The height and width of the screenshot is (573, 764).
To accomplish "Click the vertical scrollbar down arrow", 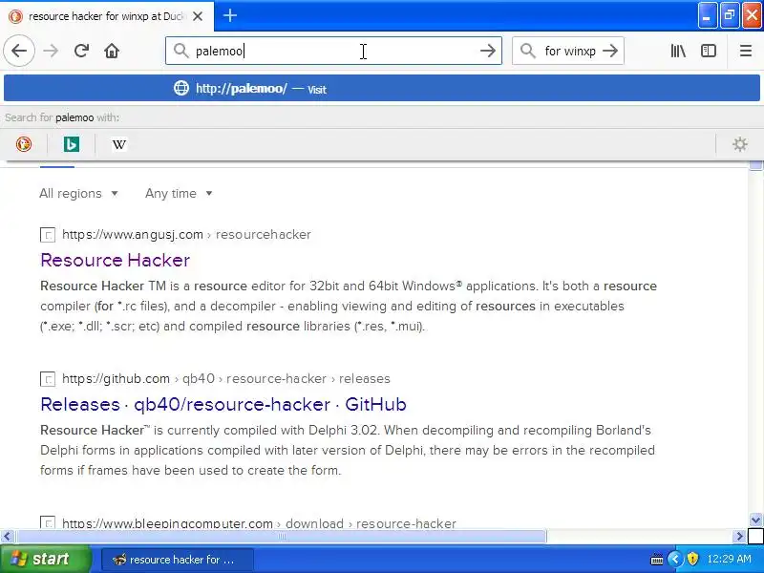I will click(x=755, y=520).
